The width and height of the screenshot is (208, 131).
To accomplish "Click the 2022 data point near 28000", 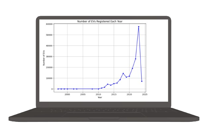I will point(136,59).
